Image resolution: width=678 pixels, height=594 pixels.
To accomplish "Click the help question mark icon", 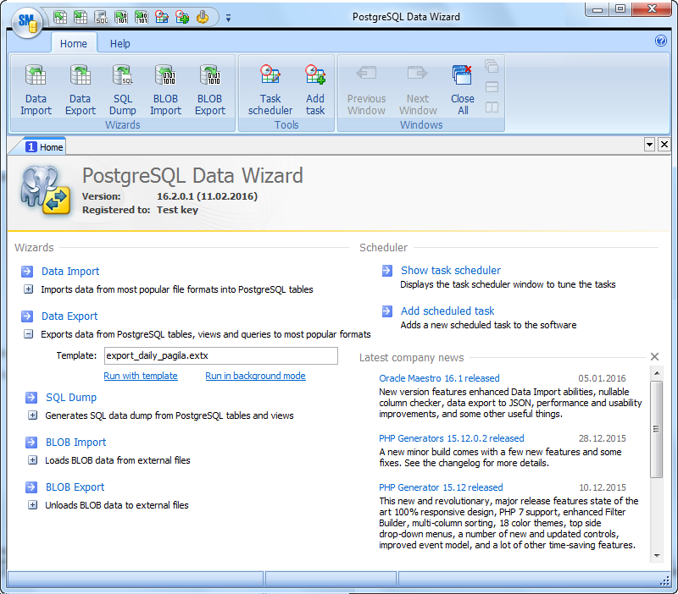I will coord(662,41).
